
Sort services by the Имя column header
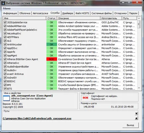pyautogui.click(x=24, y=18)
